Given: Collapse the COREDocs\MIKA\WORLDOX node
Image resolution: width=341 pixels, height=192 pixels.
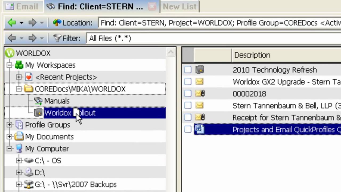Looking at the screenshot, I should (19, 89).
